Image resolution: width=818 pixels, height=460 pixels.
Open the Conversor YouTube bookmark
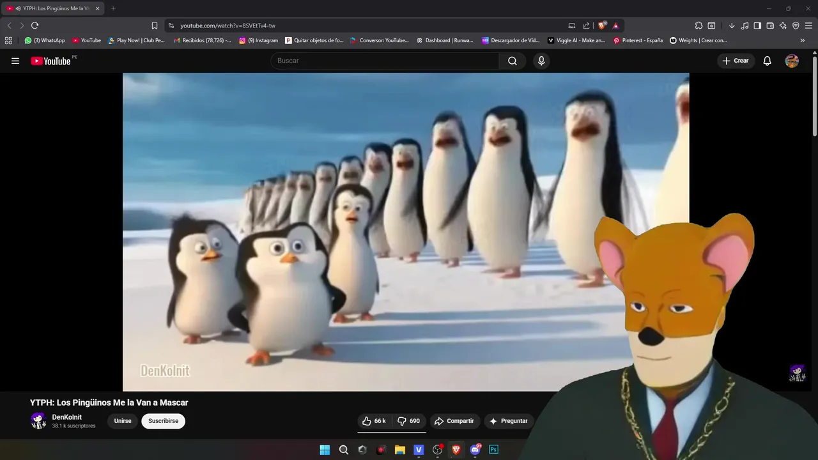coord(380,40)
